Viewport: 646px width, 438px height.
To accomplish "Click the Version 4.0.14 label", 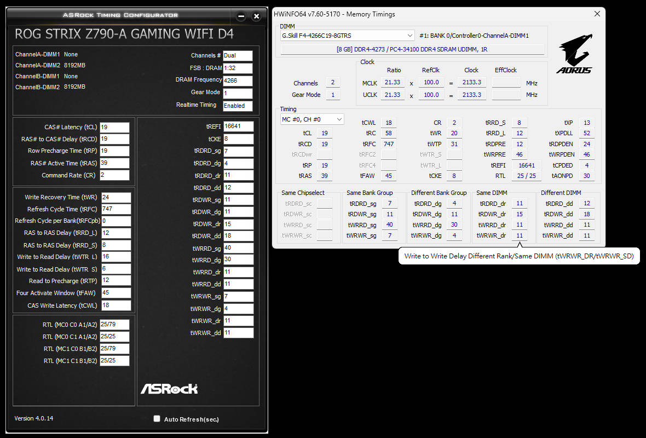I will (x=34, y=418).
